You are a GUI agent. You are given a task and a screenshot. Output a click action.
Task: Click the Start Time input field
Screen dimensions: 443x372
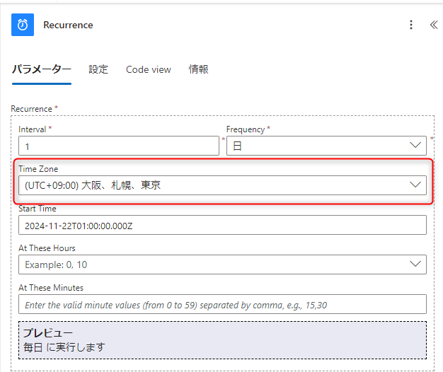coord(222,225)
